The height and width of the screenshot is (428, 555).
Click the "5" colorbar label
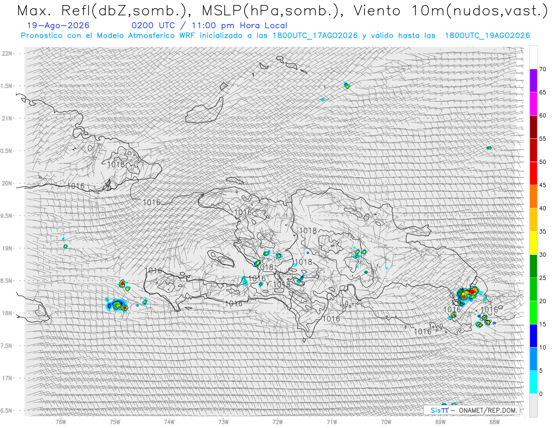tap(541, 370)
